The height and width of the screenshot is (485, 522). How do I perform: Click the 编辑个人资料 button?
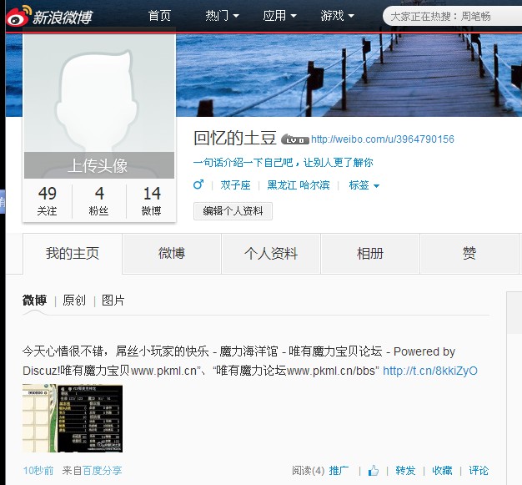click(233, 211)
